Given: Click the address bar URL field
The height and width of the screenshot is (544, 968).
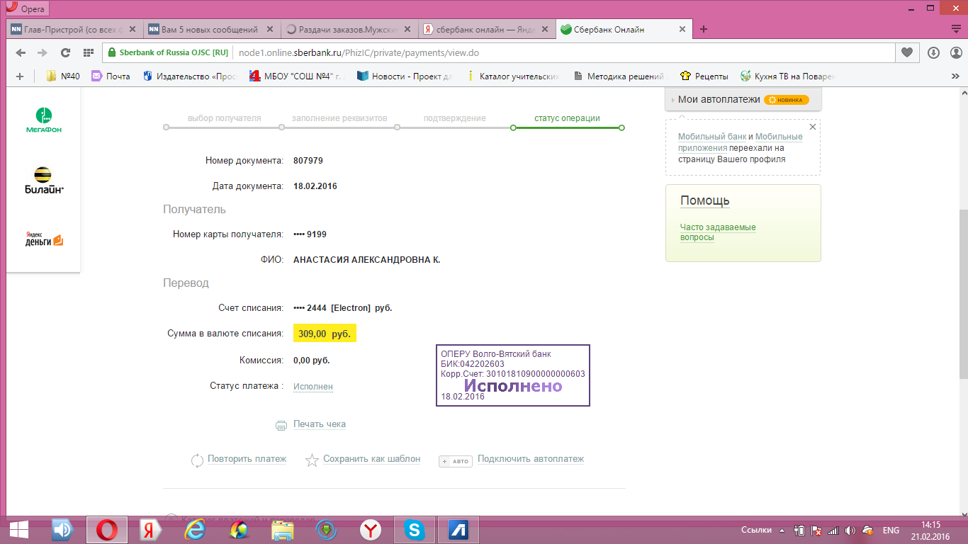Looking at the screenshot, I should 496,52.
